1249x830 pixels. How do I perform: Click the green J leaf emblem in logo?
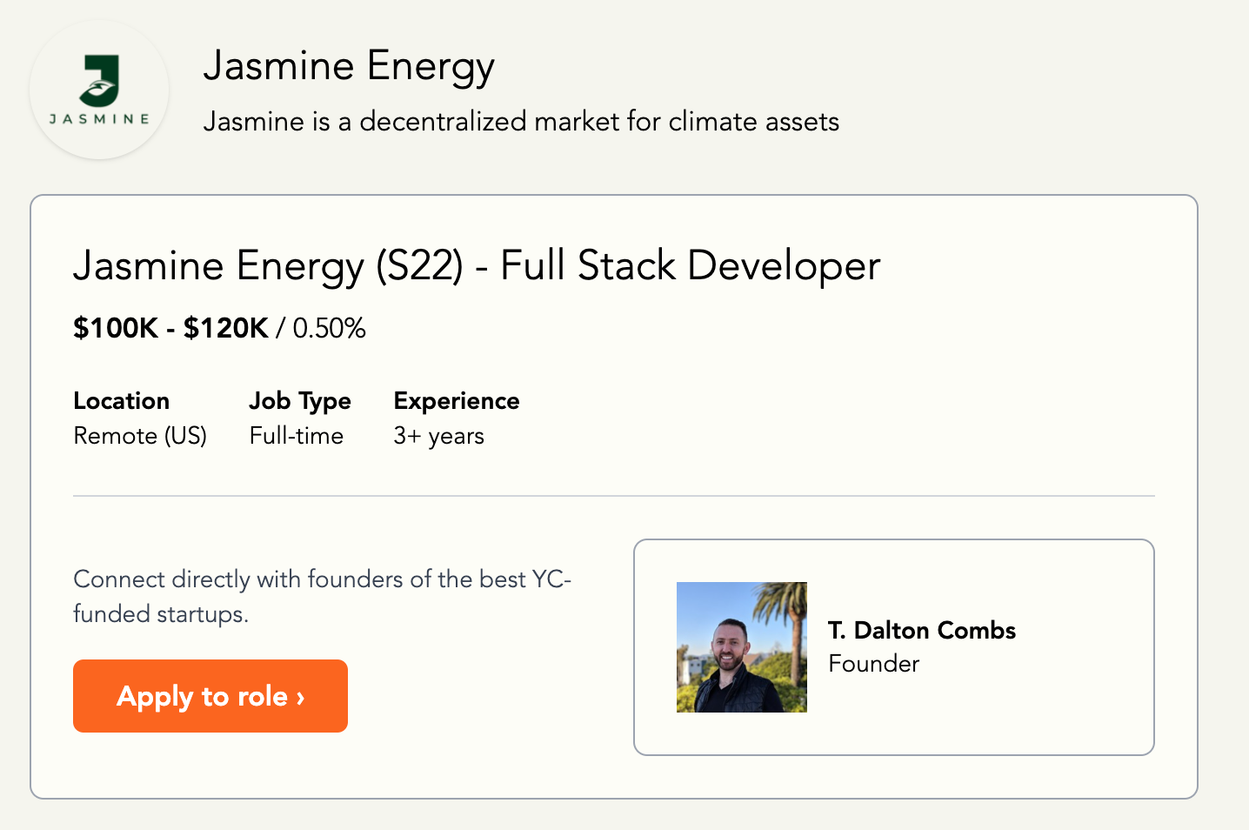coord(100,81)
